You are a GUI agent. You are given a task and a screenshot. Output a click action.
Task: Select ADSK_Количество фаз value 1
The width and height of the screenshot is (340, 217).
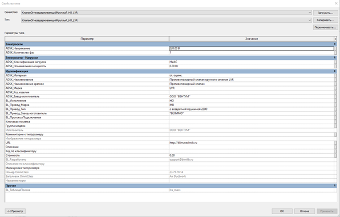tap(252, 52)
